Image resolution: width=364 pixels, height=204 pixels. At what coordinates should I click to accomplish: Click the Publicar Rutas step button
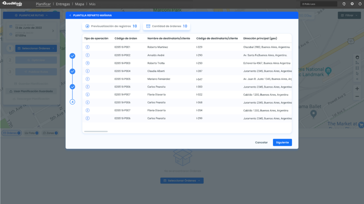tap(36, 72)
